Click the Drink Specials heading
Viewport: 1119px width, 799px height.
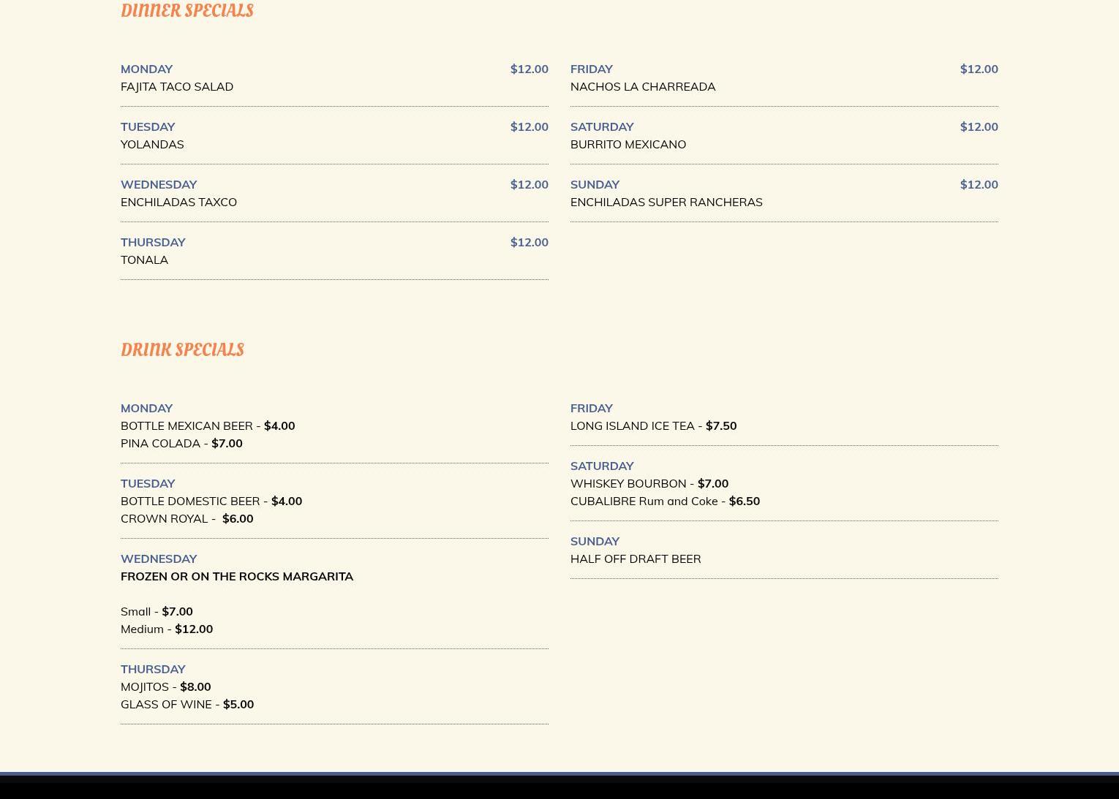point(182,349)
